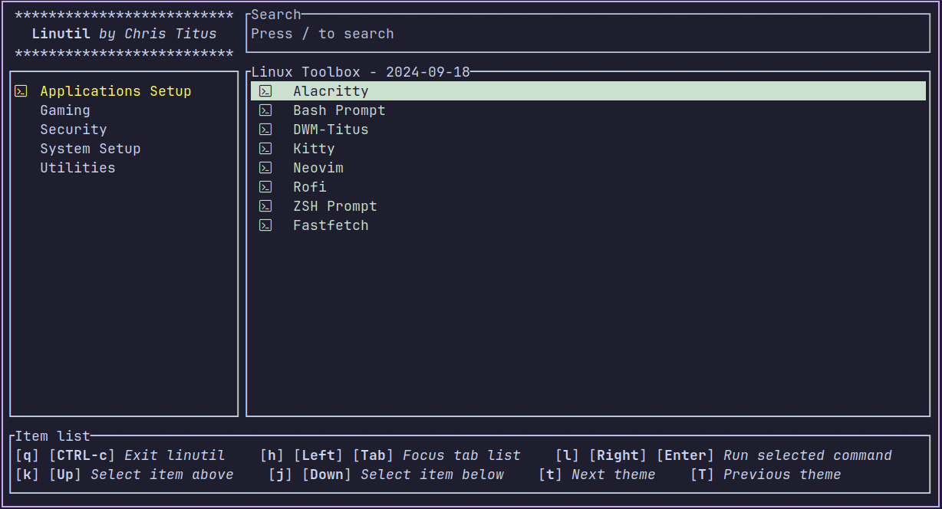Click the terminal icon beside ZSH Prompt
This screenshot has height=509, width=942.
point(265,206)
